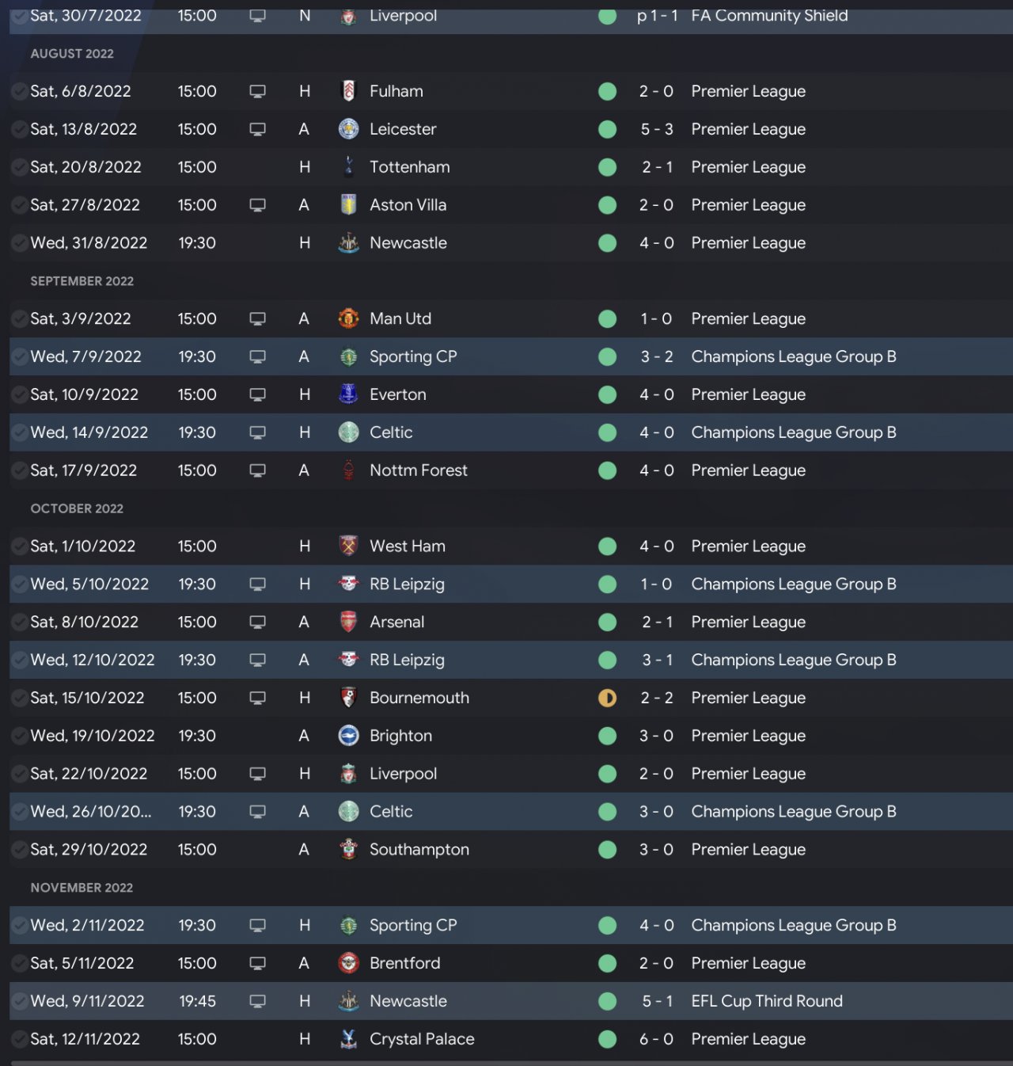
Task: Select the 26/10 Celtic away fixture date
Action: point(90,812)
